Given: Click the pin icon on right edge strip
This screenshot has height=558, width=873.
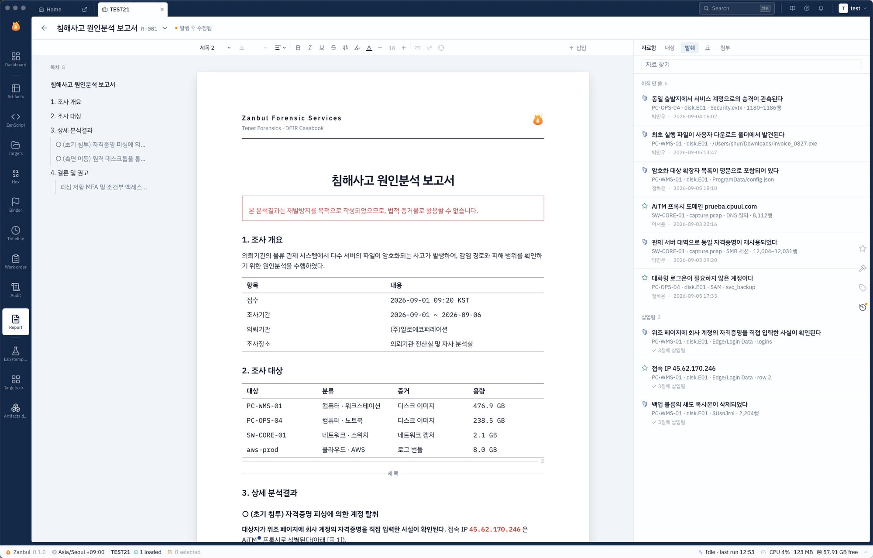Looking at the screenshot, I should point(863,268).
